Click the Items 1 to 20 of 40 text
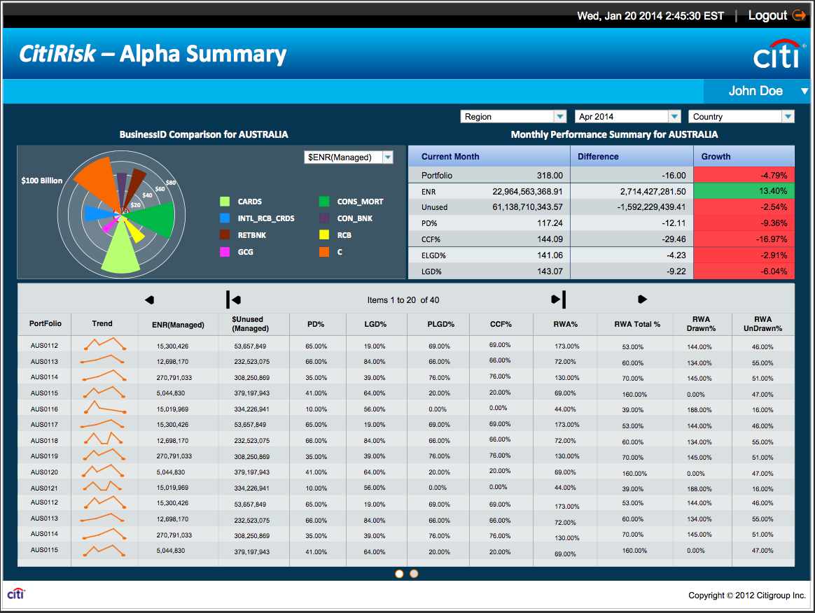This screenshot has height=613, width=815. point(403,300)
